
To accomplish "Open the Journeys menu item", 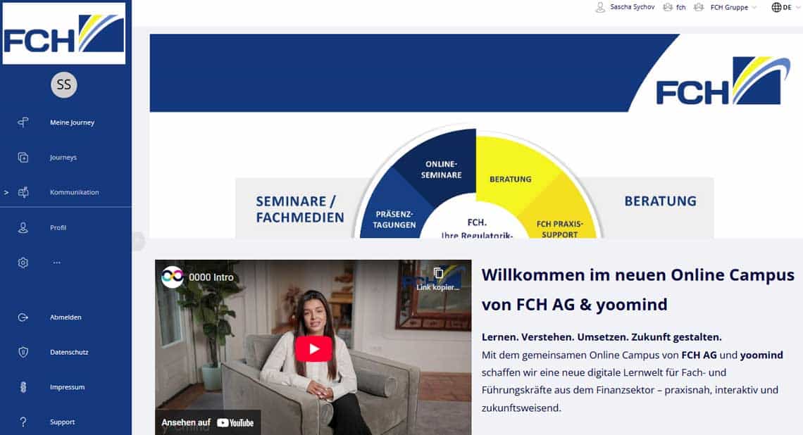I will point(63,157).
